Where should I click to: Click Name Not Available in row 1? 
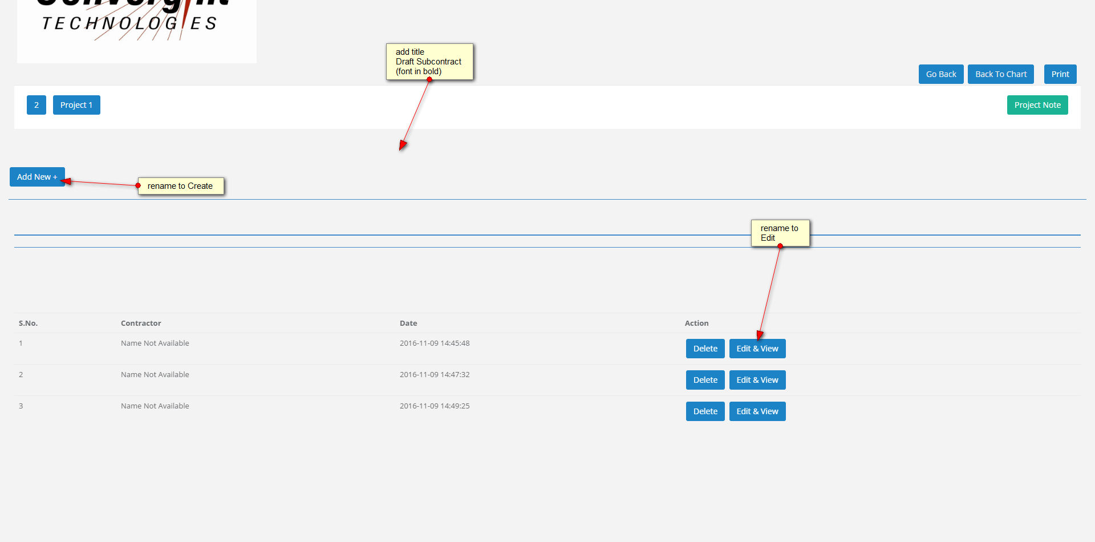coord(155,343)
